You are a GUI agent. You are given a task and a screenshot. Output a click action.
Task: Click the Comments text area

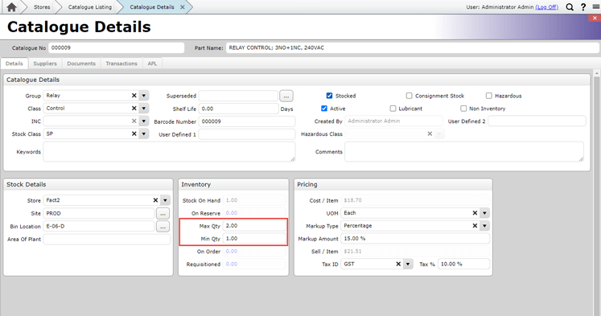tap(464, 152)
